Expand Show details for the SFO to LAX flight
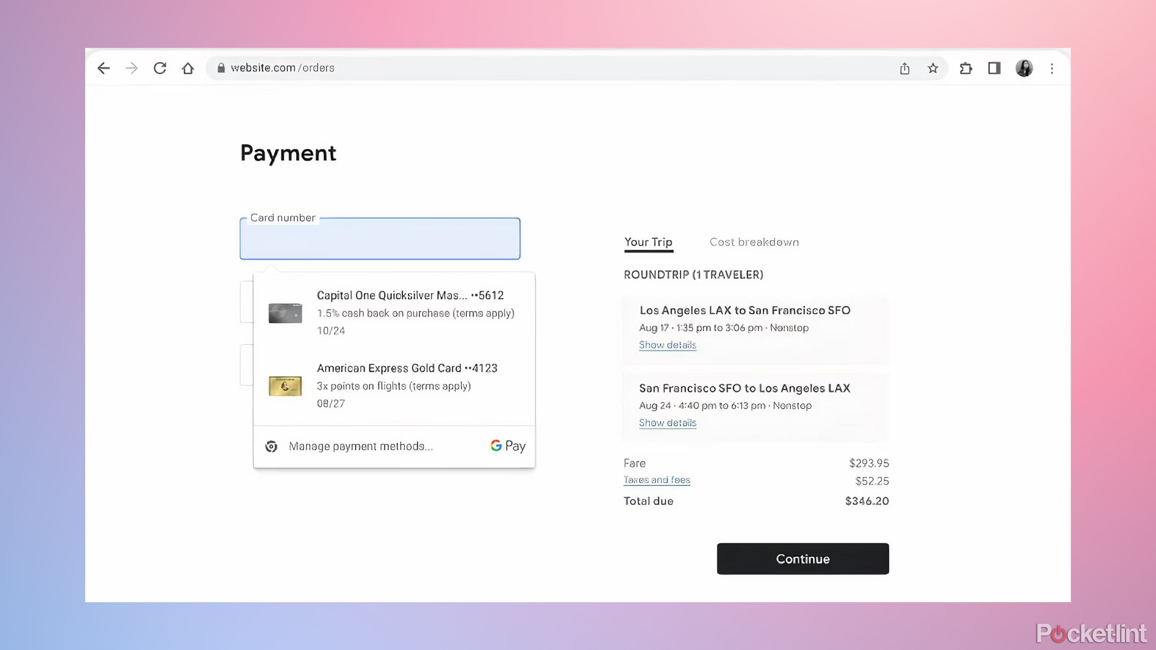1156x650 pixels. tap(667, 422)
